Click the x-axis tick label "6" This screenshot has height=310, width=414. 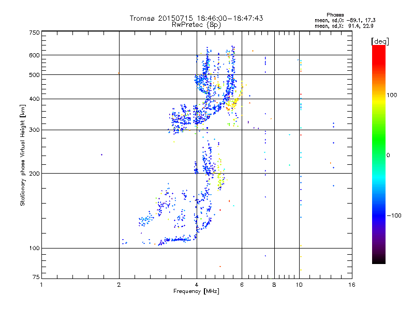click(242, 285)
